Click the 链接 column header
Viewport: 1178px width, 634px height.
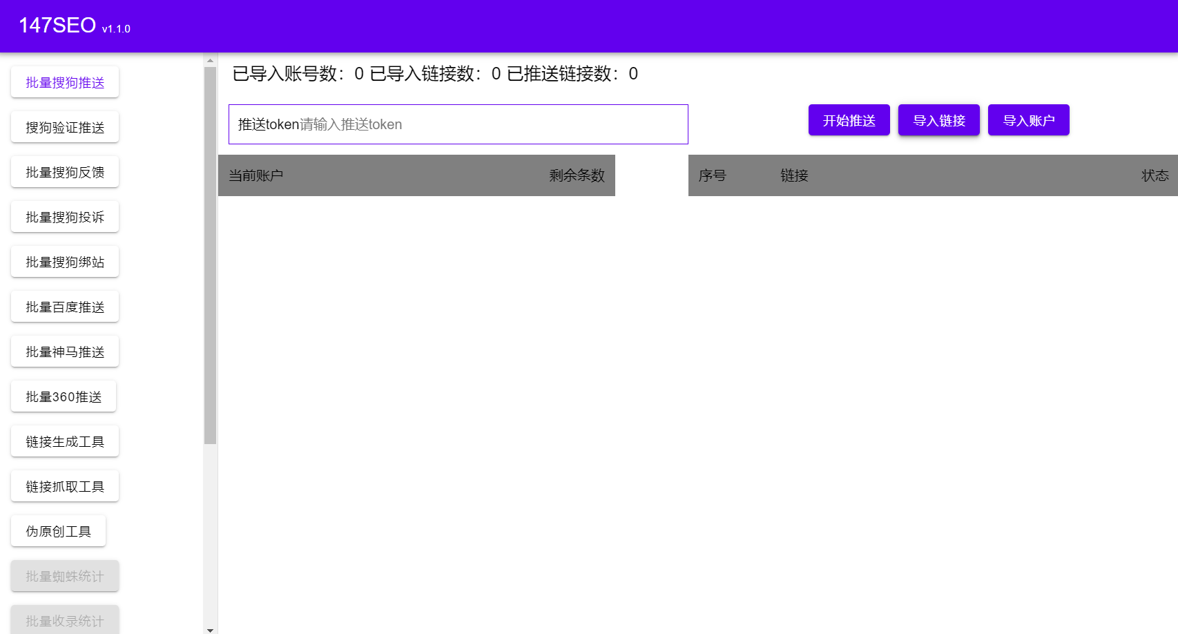click(x=794, y=175)
